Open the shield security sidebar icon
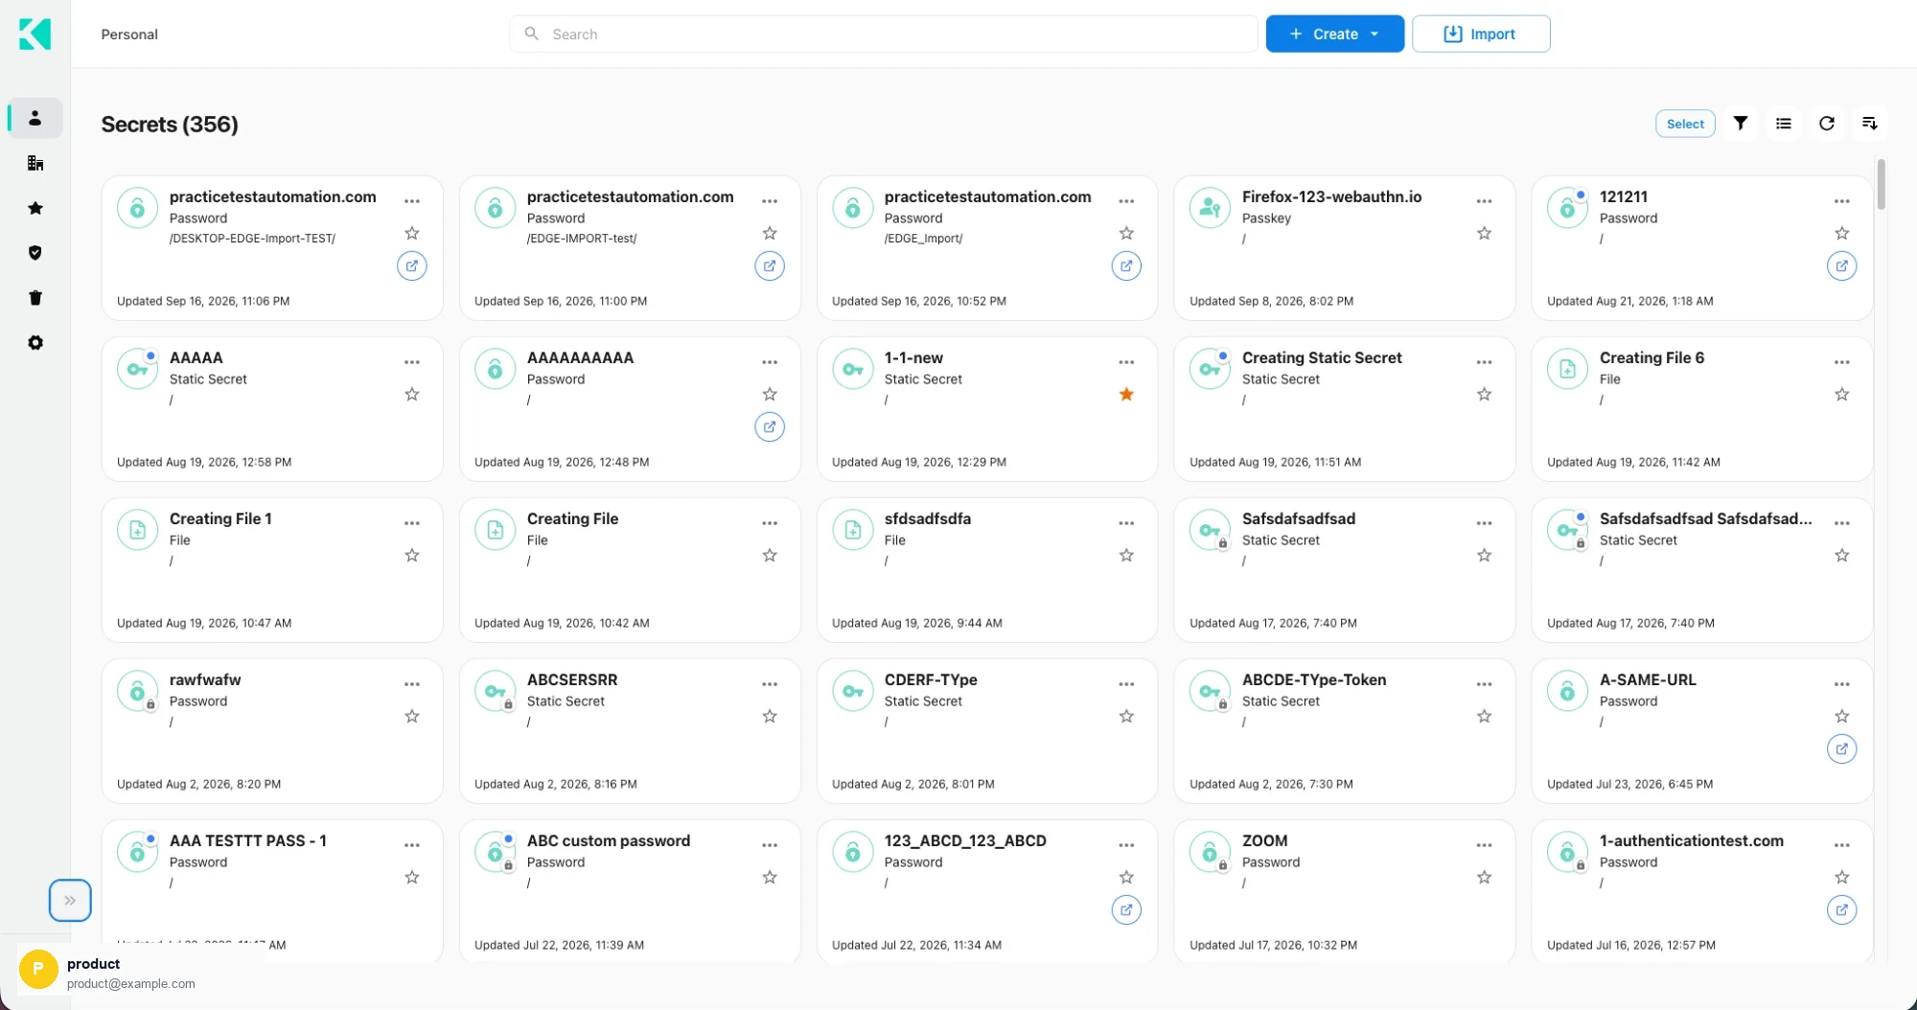The width and height of the screenshot is (1917, 1010). click(35, 253)
